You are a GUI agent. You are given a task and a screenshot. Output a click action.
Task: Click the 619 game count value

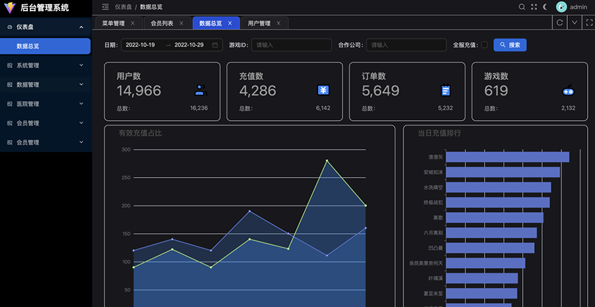click(x=496, y=91)
